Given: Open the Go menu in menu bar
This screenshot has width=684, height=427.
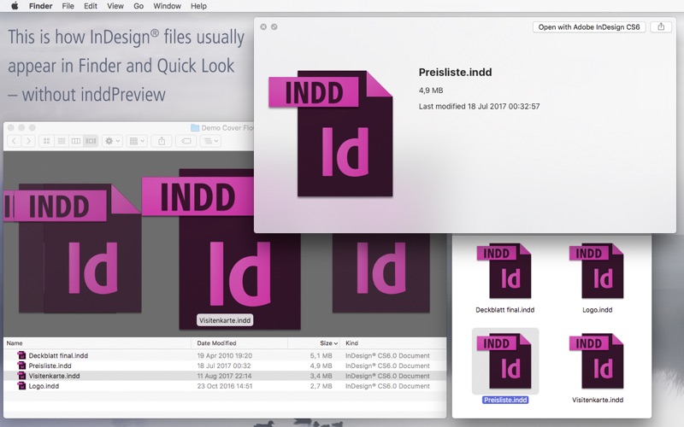Looking at the screenshot, I should 139,6.
